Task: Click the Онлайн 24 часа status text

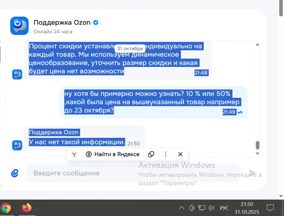Action: coord(53,32)
